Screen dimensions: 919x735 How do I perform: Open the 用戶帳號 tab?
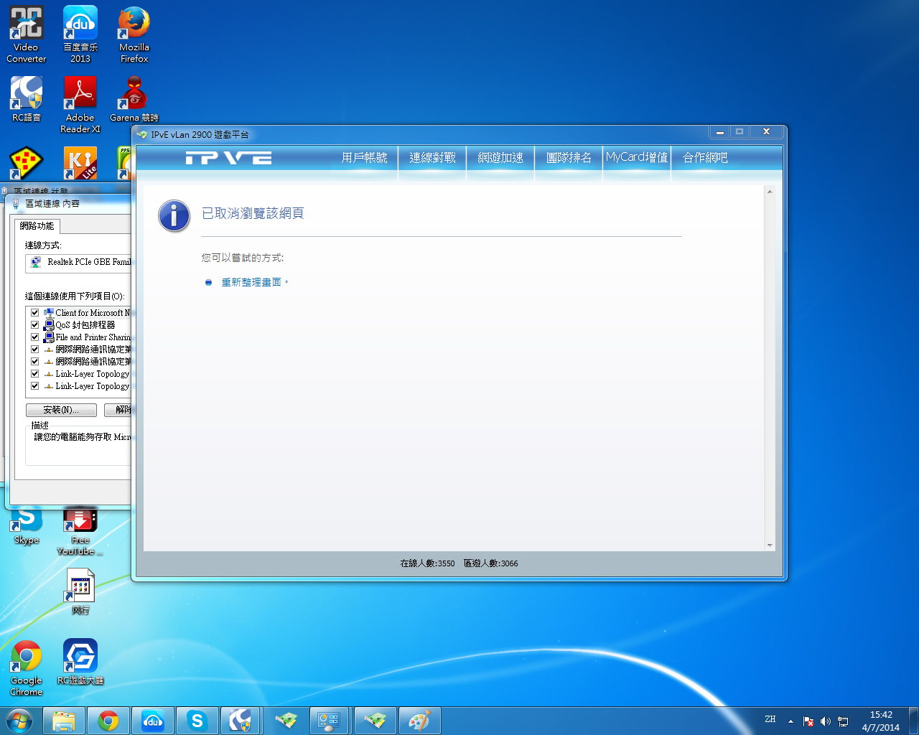[364, 157]
